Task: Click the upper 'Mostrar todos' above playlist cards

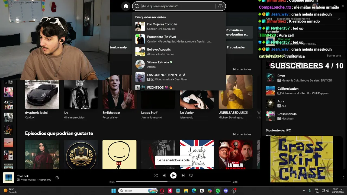Action: (242, 69)
